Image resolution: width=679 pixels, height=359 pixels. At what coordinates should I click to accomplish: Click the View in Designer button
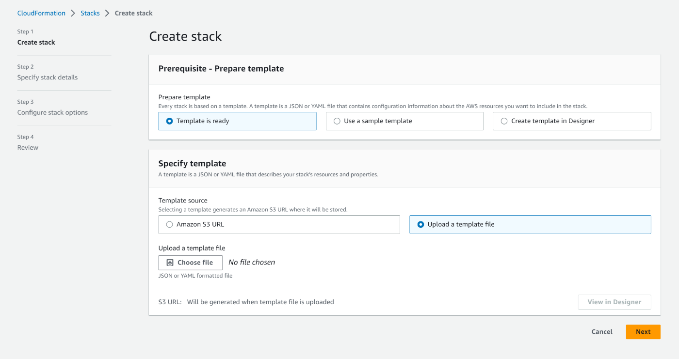614,302
